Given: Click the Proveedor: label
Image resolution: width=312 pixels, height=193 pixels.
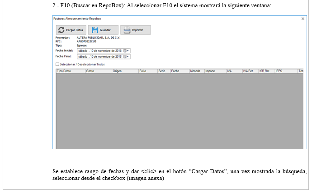Looking at the screenshot, I should click(x=62, y=37).
